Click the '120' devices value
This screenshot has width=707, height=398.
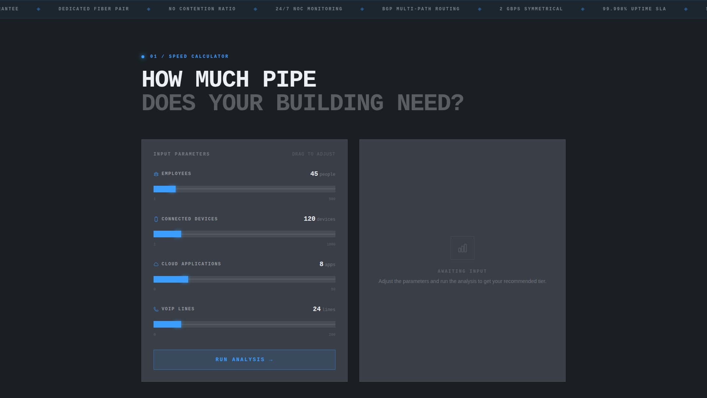[309, 219]
